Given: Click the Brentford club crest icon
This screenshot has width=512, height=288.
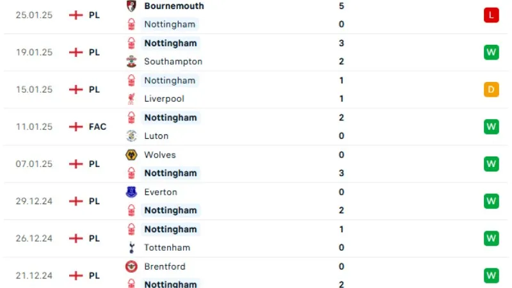Looking at the screenshot, I should [x=132, y=266].
